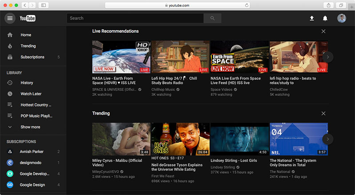
Task: Open Lindsey Stirling channel name link
Action: (x=223, y=167)
